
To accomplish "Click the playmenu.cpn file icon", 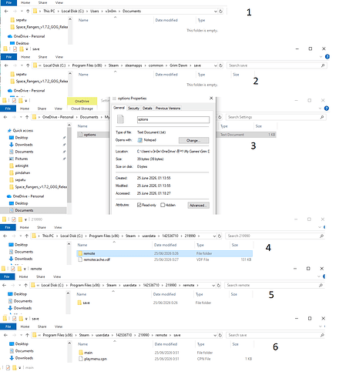I will [81, 359].
